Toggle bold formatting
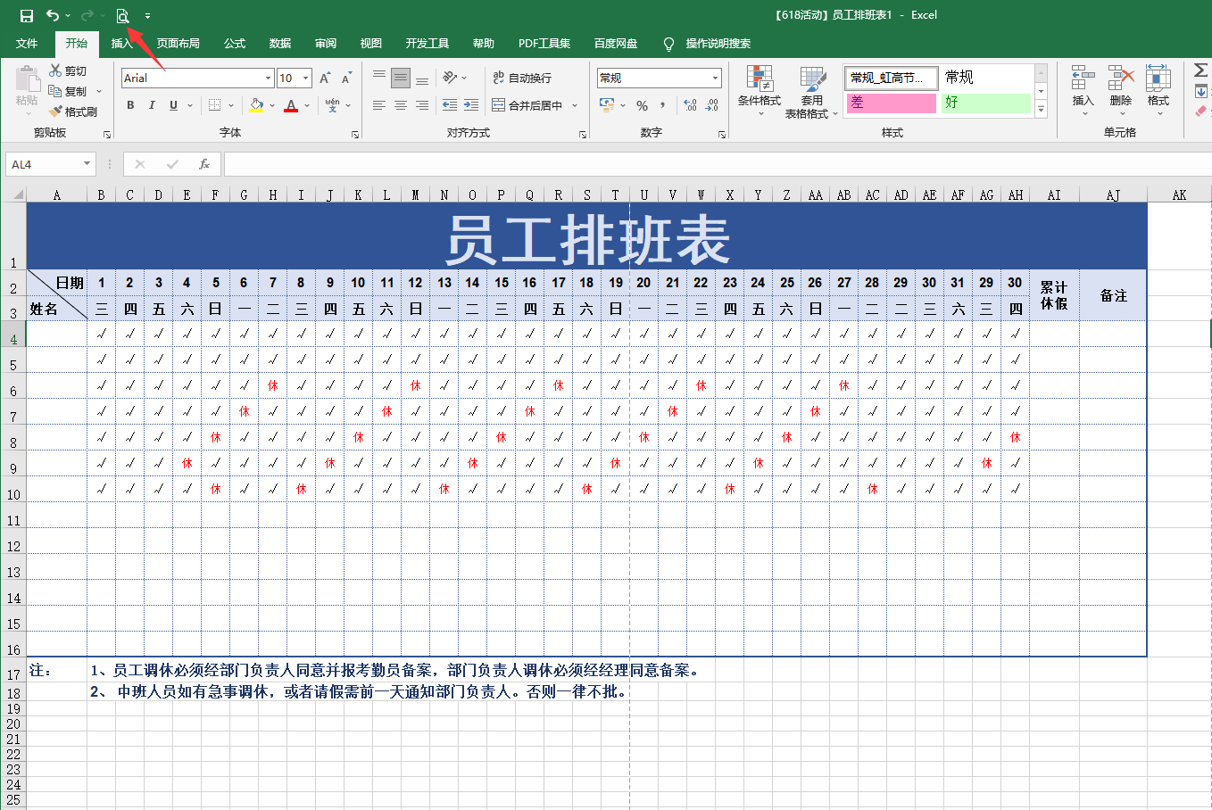The image size is (1212, 810). [130, 105]
